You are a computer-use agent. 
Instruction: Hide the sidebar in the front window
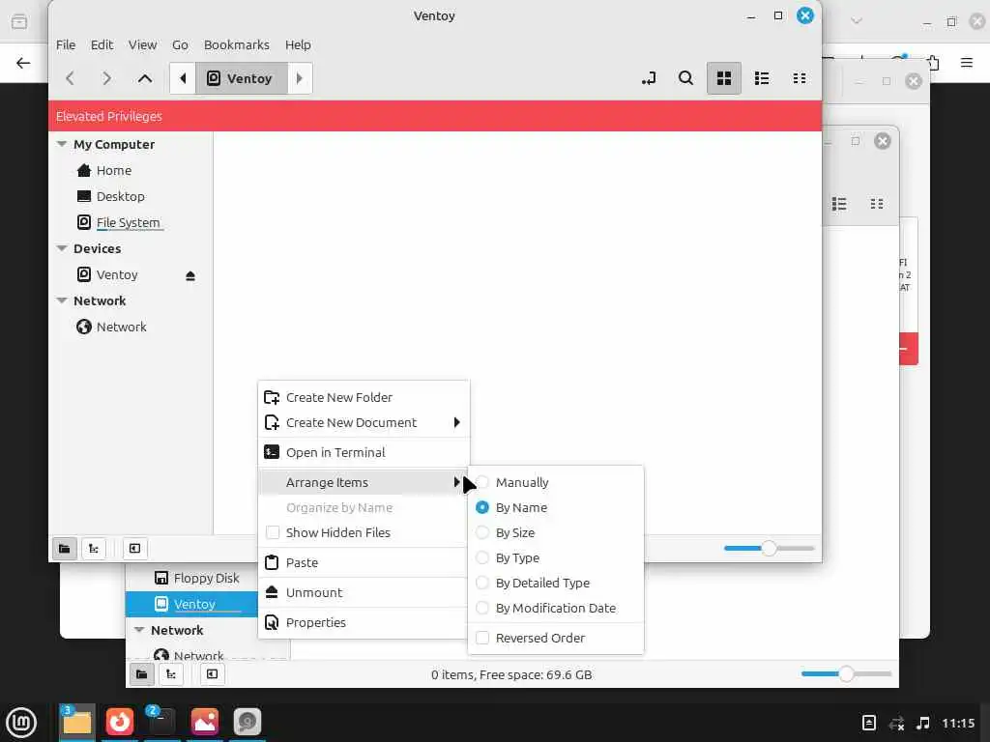(x=134, y=549)
